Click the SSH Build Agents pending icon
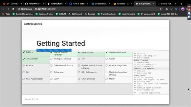 pyautogui.click(x=79, y=72)
